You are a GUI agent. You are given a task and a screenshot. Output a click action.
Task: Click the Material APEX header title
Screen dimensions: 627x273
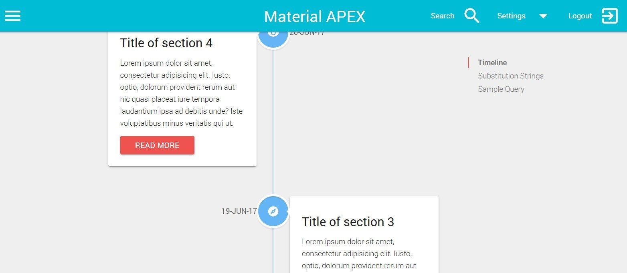pyautogui.click(x=315, y=16)
